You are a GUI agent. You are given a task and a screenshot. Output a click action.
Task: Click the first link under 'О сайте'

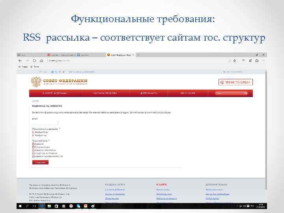(x=163, y=190)
